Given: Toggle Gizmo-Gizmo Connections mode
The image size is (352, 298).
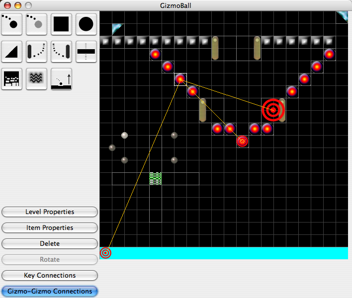Looking at the screenshot, I should point(50,291).
